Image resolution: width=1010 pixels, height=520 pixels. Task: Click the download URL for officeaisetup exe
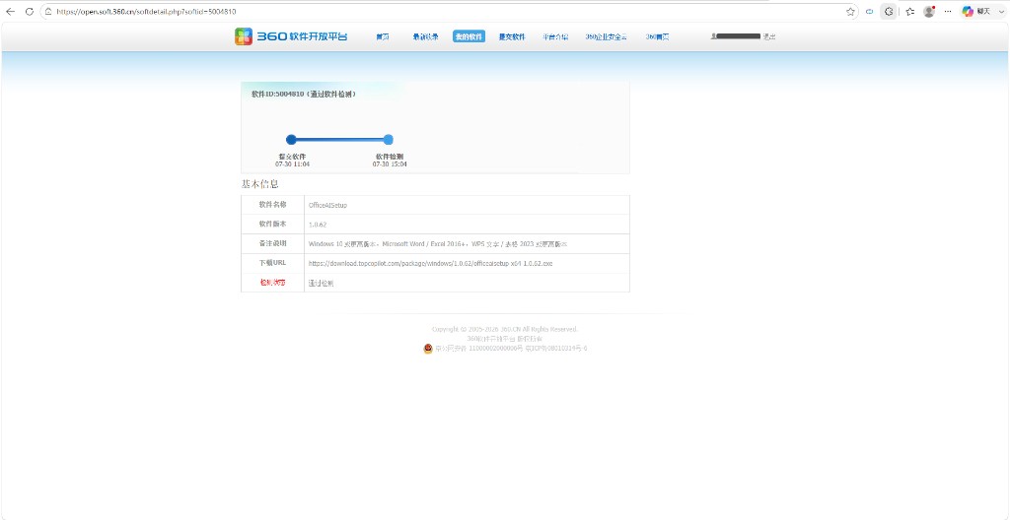(x=430, y=263)
